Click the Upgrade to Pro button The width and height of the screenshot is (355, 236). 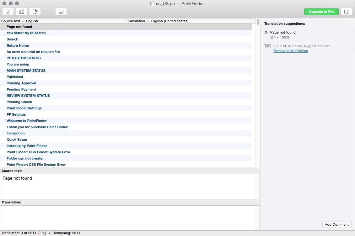tap(321, 12)
